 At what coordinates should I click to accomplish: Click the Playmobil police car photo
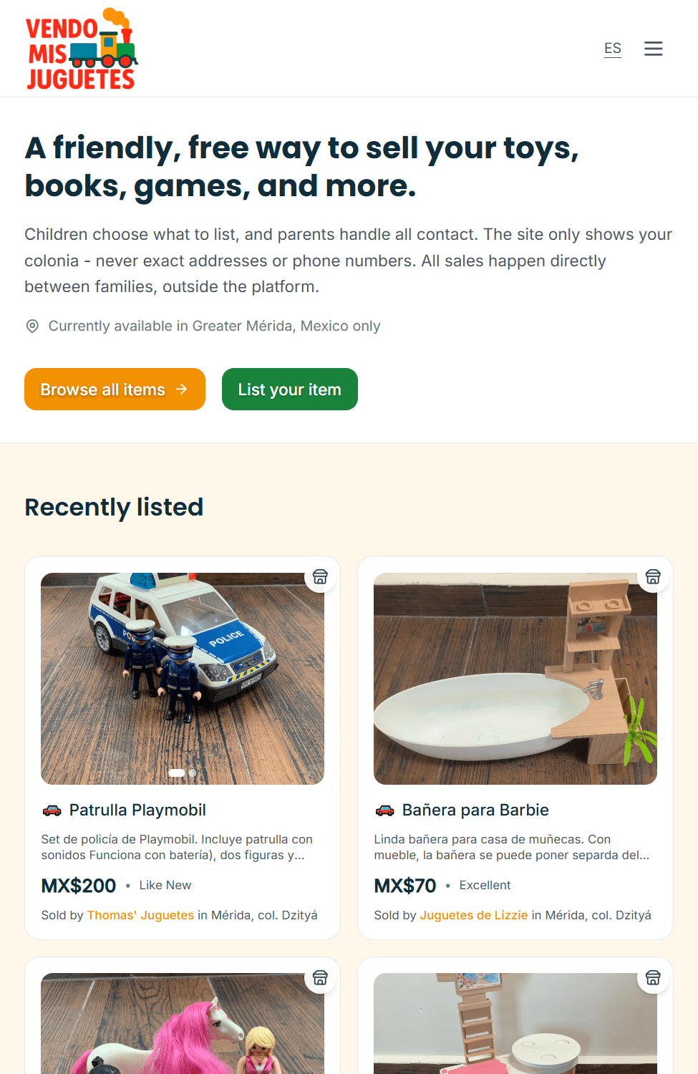pyautogui.click(x=183, y=678)
